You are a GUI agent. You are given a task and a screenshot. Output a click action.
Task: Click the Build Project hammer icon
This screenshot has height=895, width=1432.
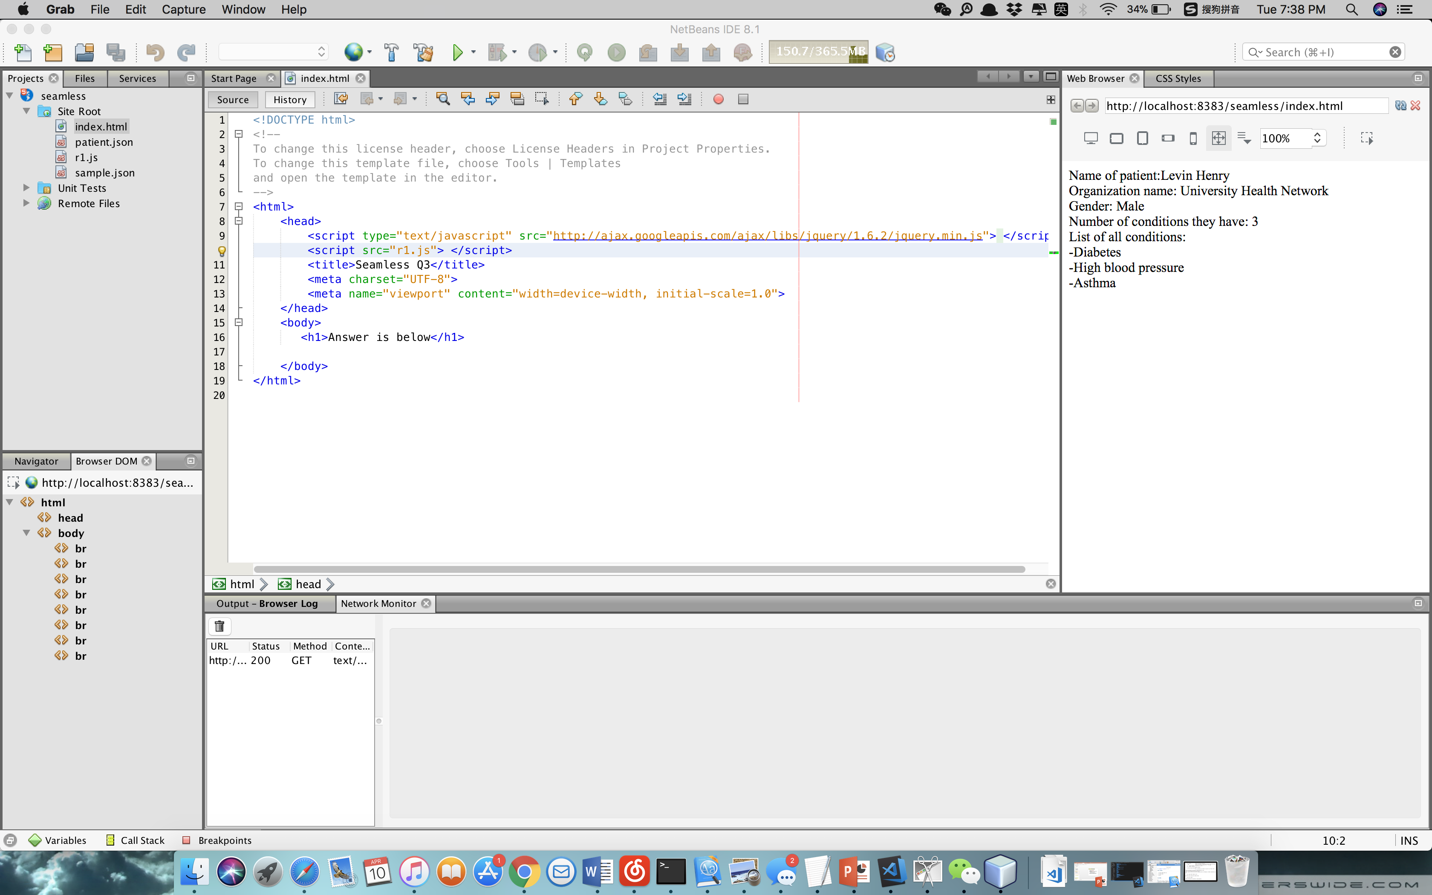point(391,53)
